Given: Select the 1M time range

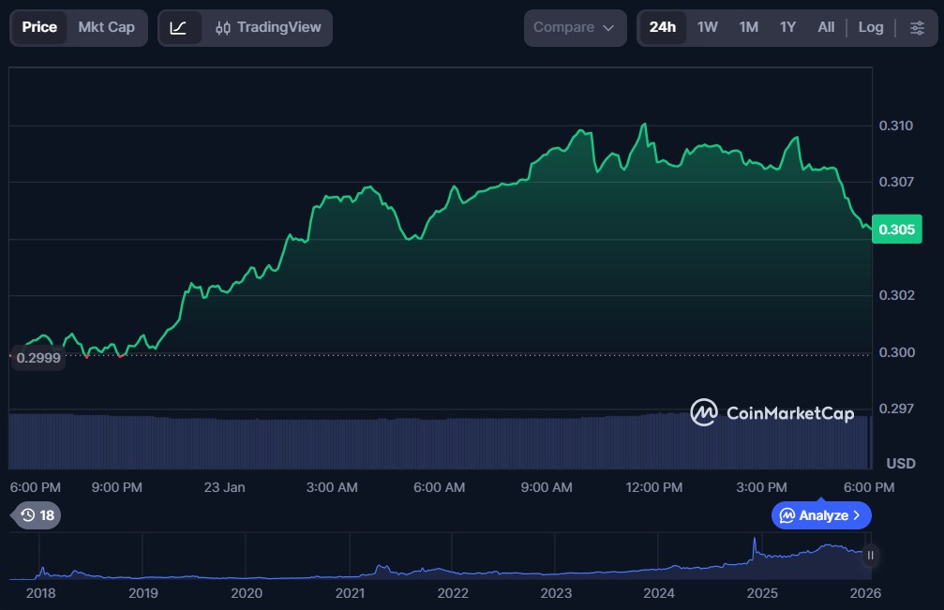Looking at the screenshot, I should (748, 27).
